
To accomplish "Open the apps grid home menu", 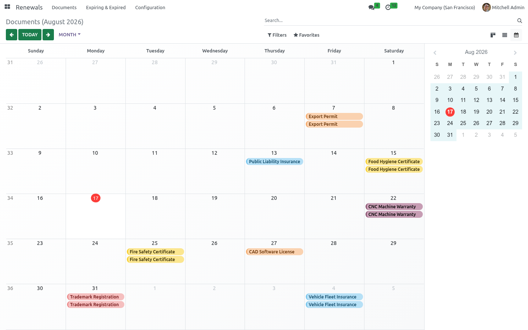I will (7, 7).
